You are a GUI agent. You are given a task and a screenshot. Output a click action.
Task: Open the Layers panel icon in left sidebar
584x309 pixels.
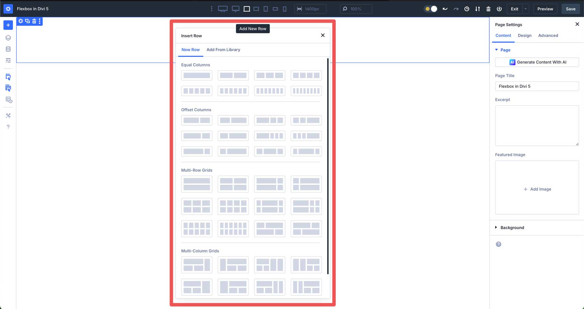8,38
